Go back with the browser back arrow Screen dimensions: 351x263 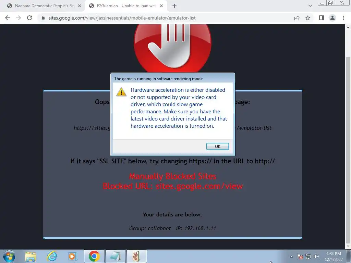8,18
